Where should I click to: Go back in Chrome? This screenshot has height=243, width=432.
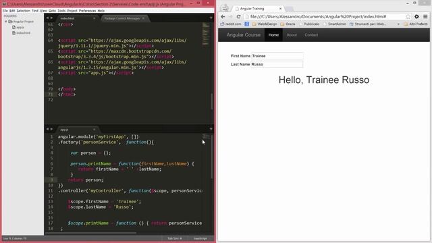pos(223,16)
